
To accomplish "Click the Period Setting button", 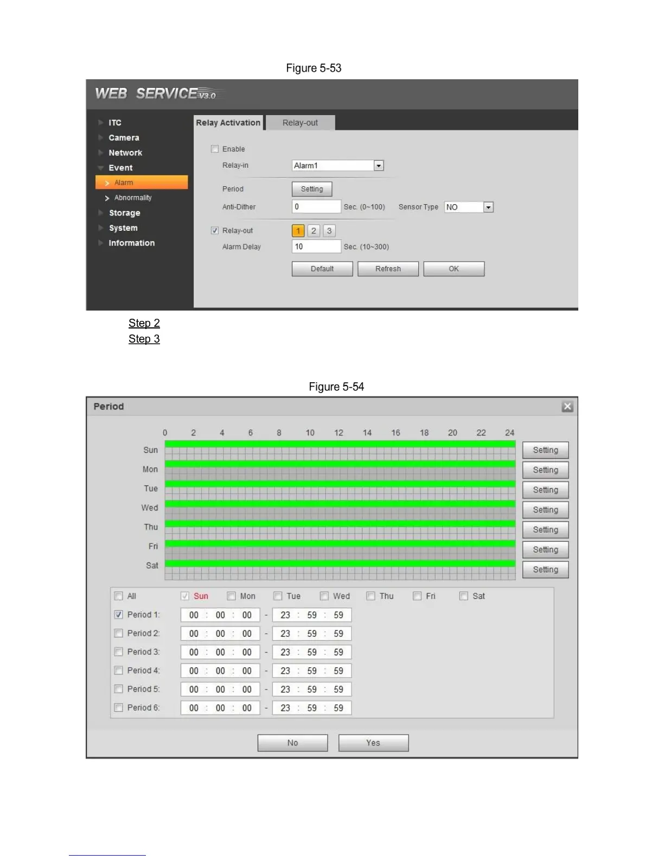I will coord(312,189).
